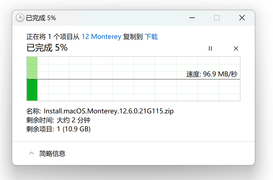The height and width of the screenshot is (180, 273).
Task: Open the 下载 destination folder link
Action: tap(151, 37)
